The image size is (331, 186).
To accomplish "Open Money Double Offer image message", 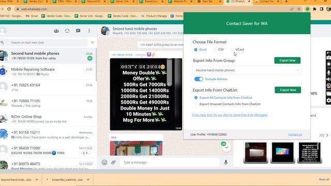I will tap(146, 94).
